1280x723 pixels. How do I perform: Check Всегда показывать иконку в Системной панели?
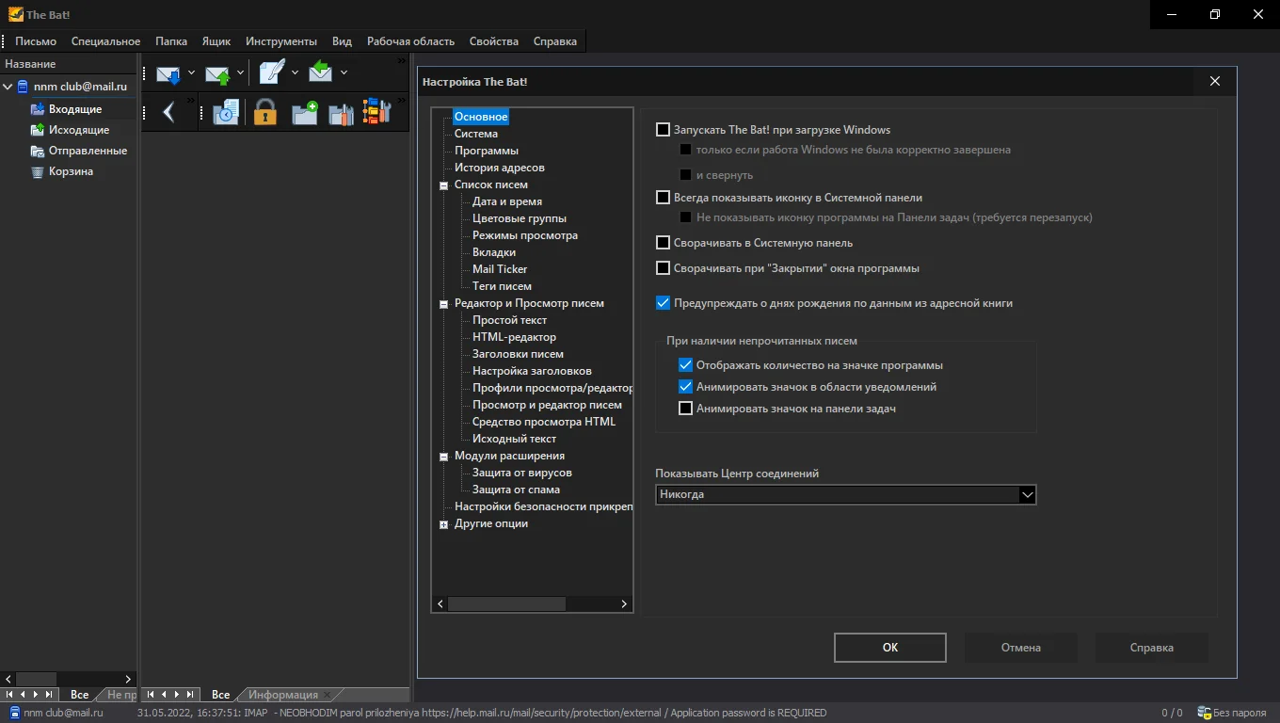663,198
